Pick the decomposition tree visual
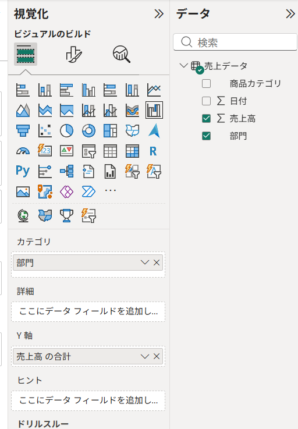The height and width of the screenshot is (429, 298). click(x=67, y=171)
